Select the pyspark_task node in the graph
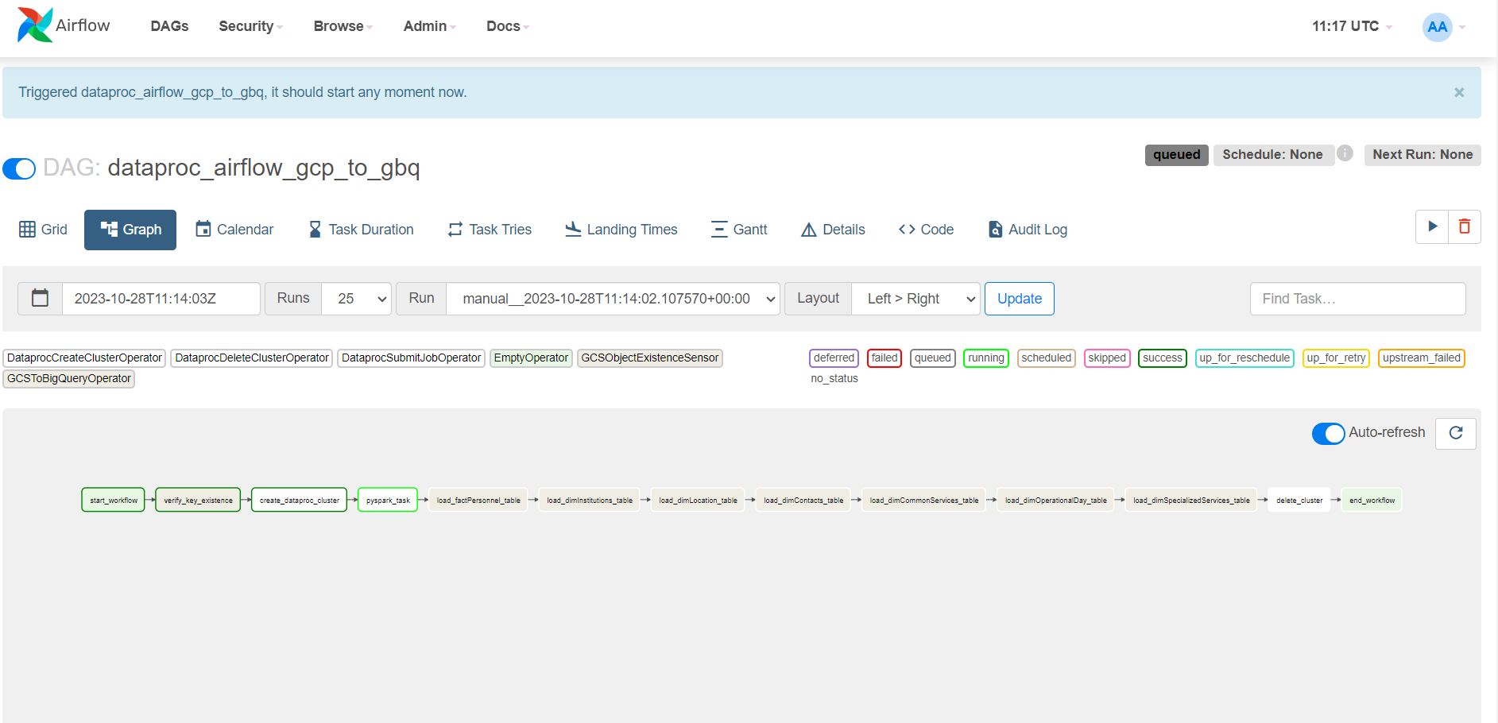1498x723 pixels. click(387, 500)
